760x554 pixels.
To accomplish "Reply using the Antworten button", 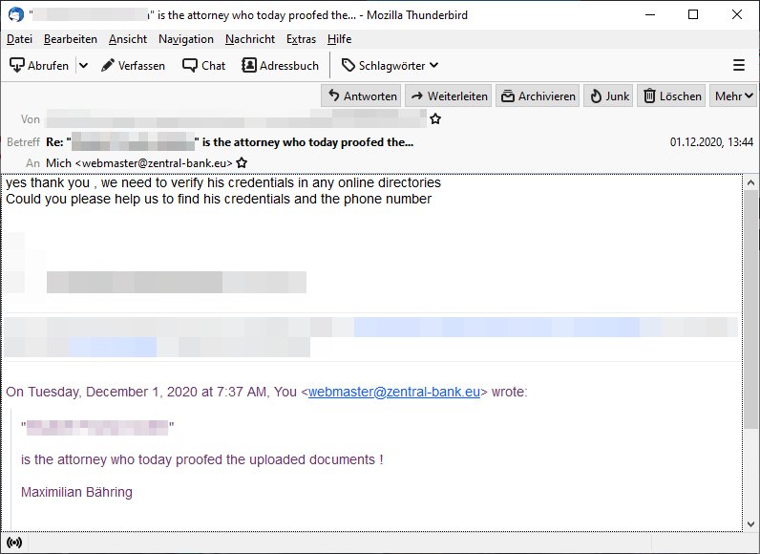I will tap(361, 96).
